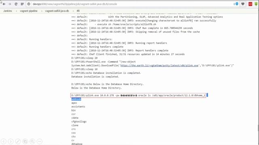The height and width of the screenshot is (145, 259).
Task: Open build #8 breadcrumb
Action: pyautogui.click(x=78, y=11)
